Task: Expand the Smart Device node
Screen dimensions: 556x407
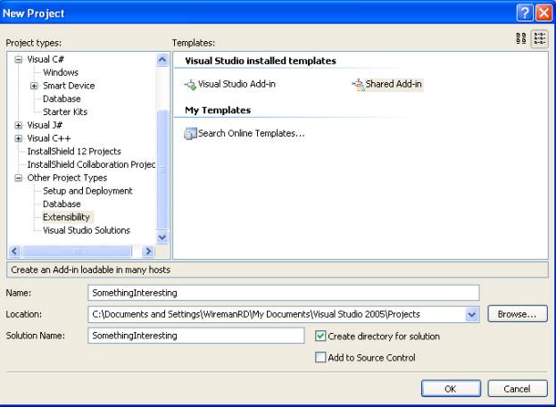Action: click(x=34, y=86)
